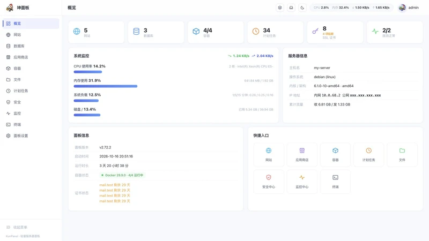429x241 pixels.
Task: Open 数据库 in the sidebar
Action: tap(31, 46)
